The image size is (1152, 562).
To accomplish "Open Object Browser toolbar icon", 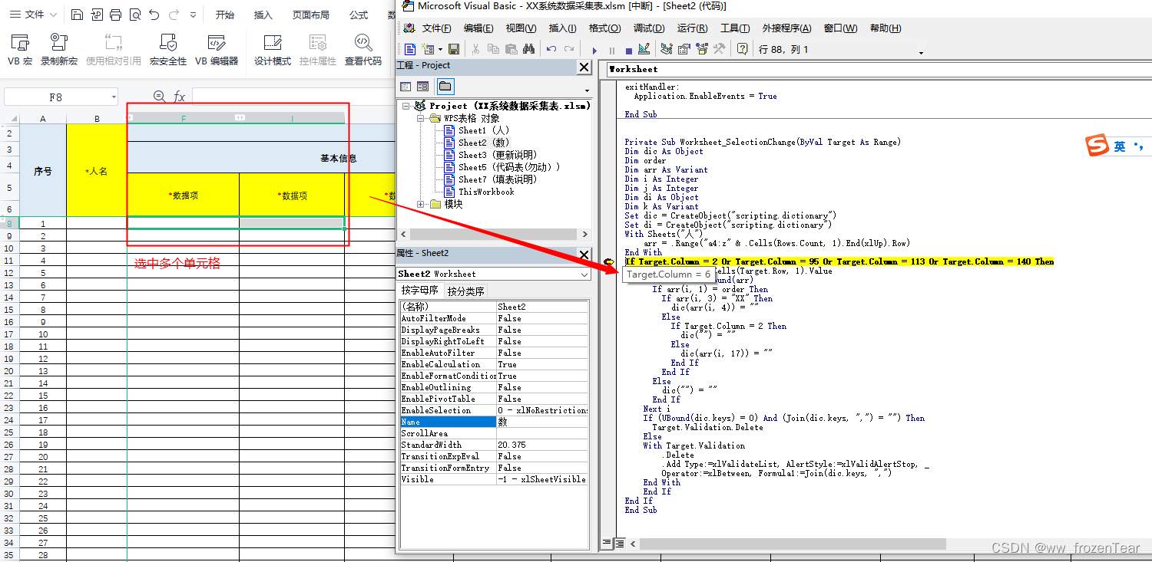I will [x=701, y=49].
